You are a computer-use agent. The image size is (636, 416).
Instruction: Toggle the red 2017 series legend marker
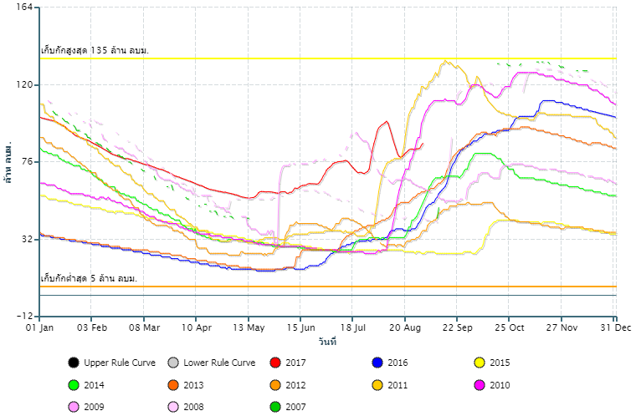click(x=275, y=363)
